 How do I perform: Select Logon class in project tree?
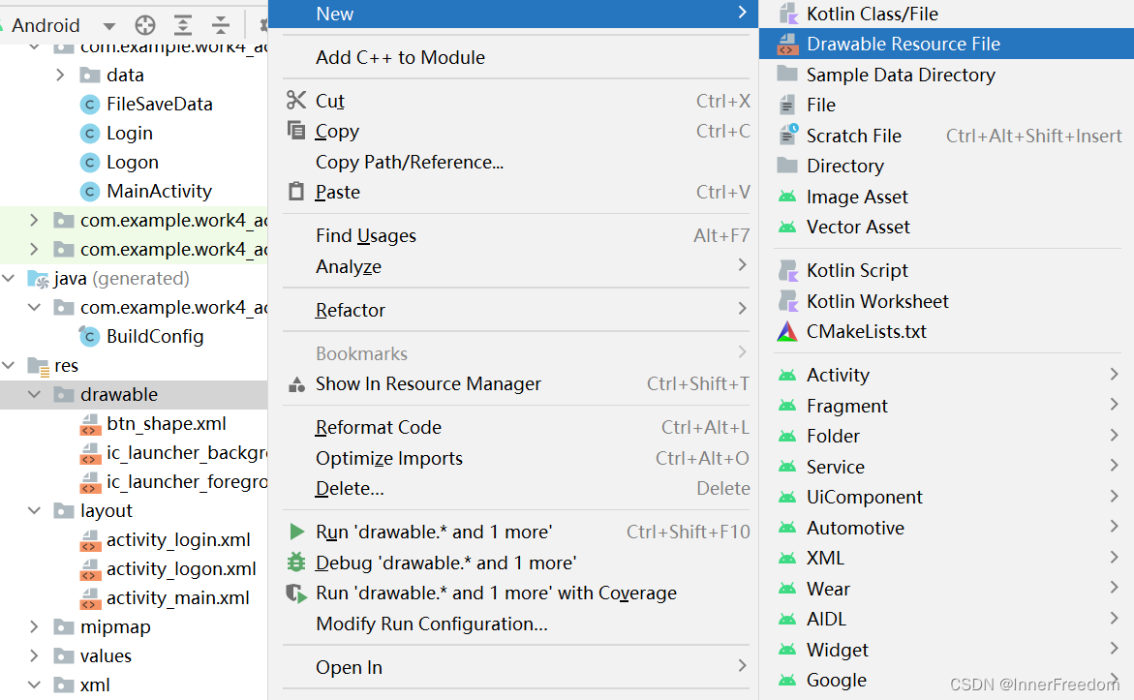[x=133, y=162]
